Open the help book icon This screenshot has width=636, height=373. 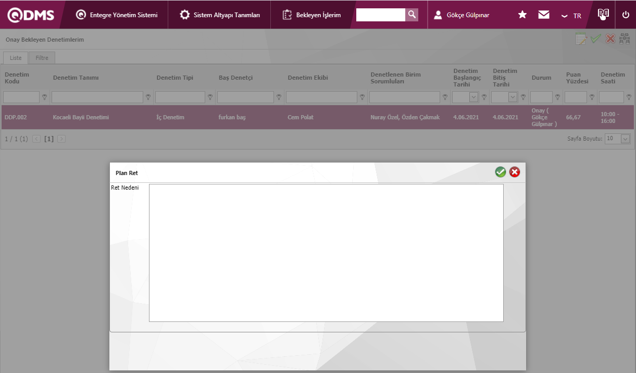(x=603, y=14)
